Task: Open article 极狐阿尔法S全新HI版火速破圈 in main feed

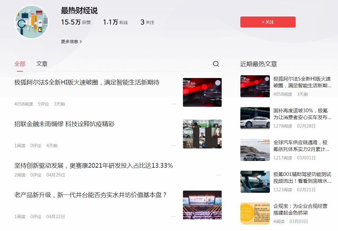Action: (x=87, y=82)
